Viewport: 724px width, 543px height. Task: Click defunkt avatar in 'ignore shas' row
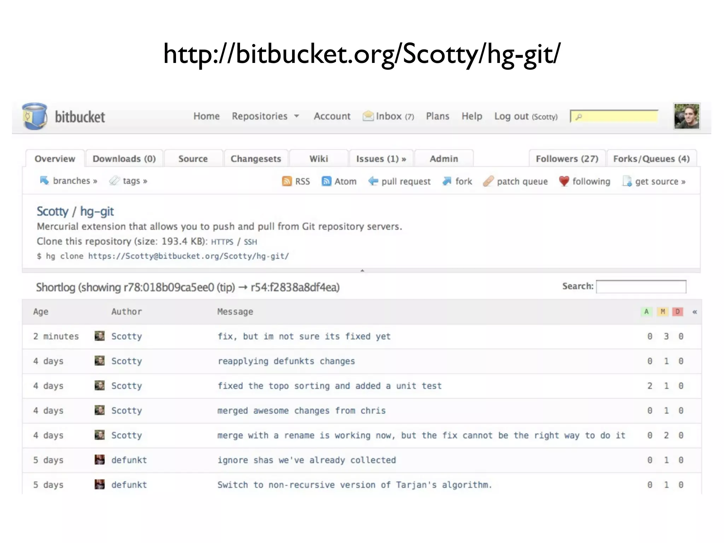coord(100,460)
